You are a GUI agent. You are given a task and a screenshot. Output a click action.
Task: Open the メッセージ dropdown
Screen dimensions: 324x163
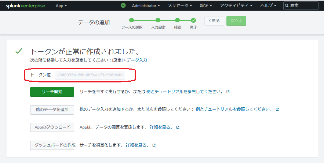point(180,6)
